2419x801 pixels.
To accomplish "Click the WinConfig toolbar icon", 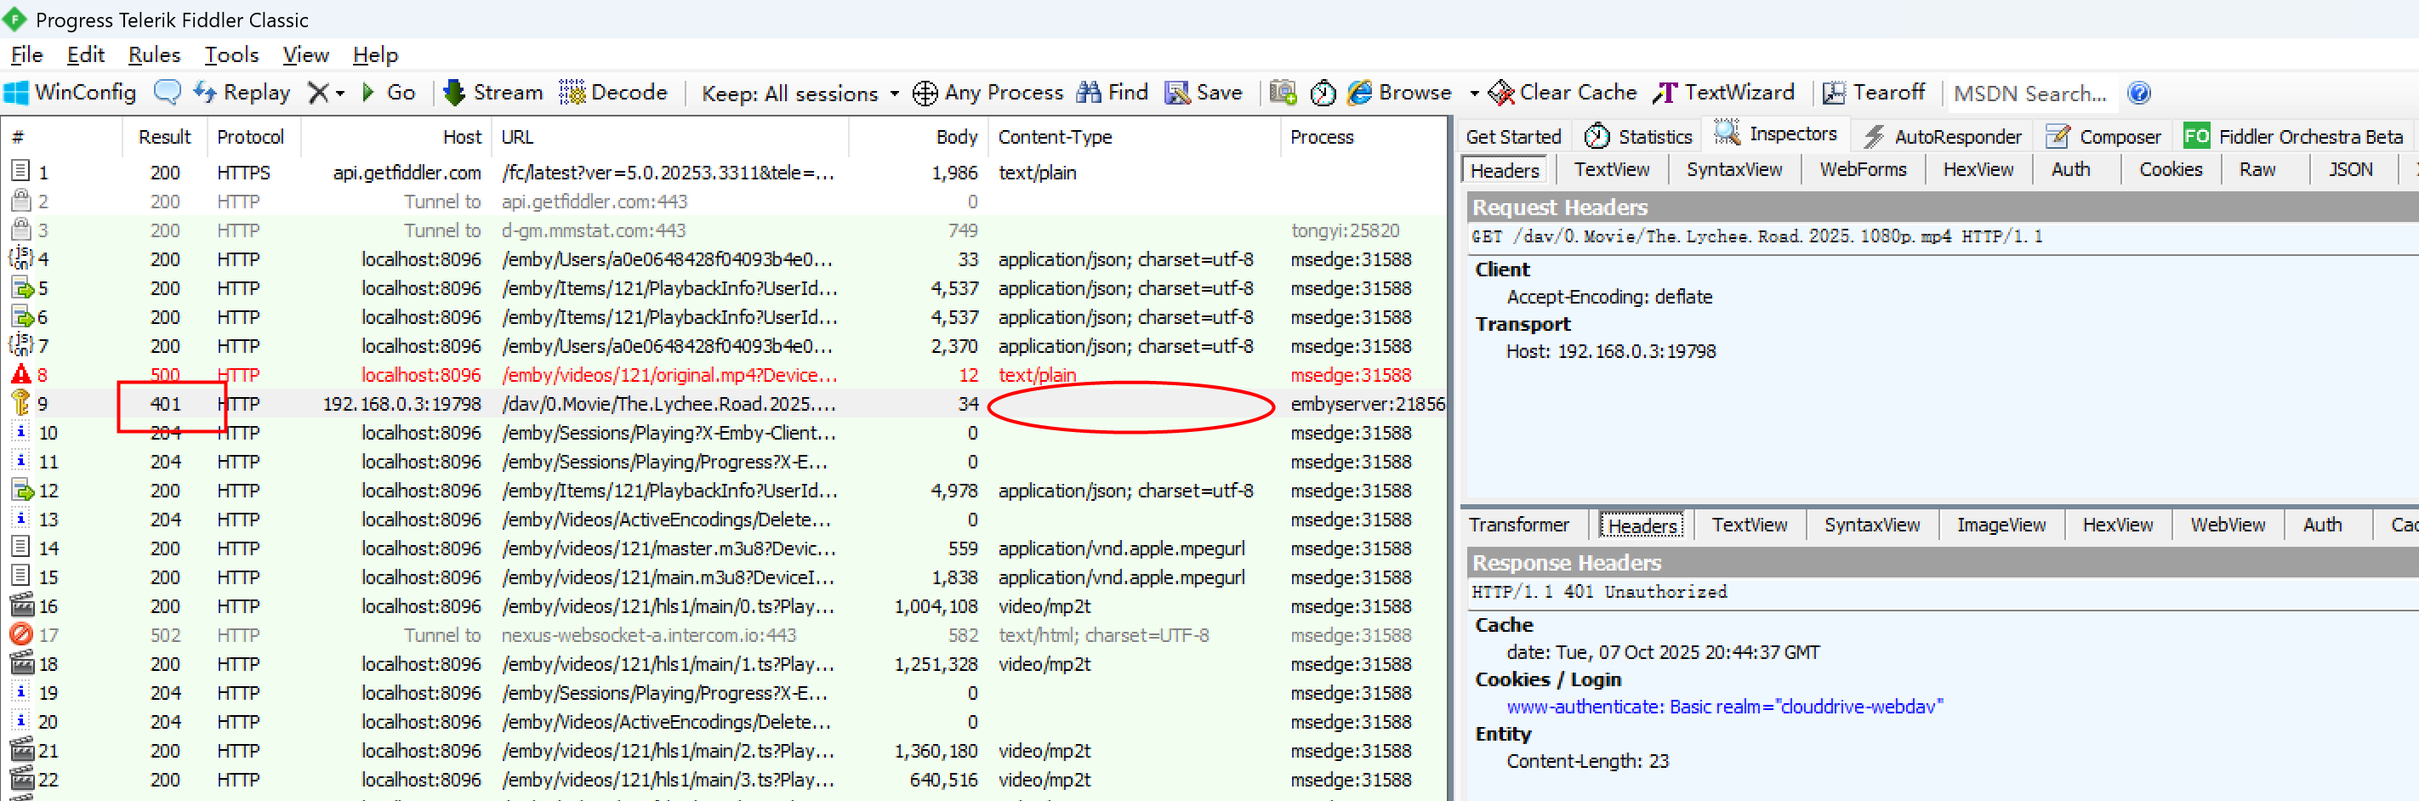I will 71,93.
